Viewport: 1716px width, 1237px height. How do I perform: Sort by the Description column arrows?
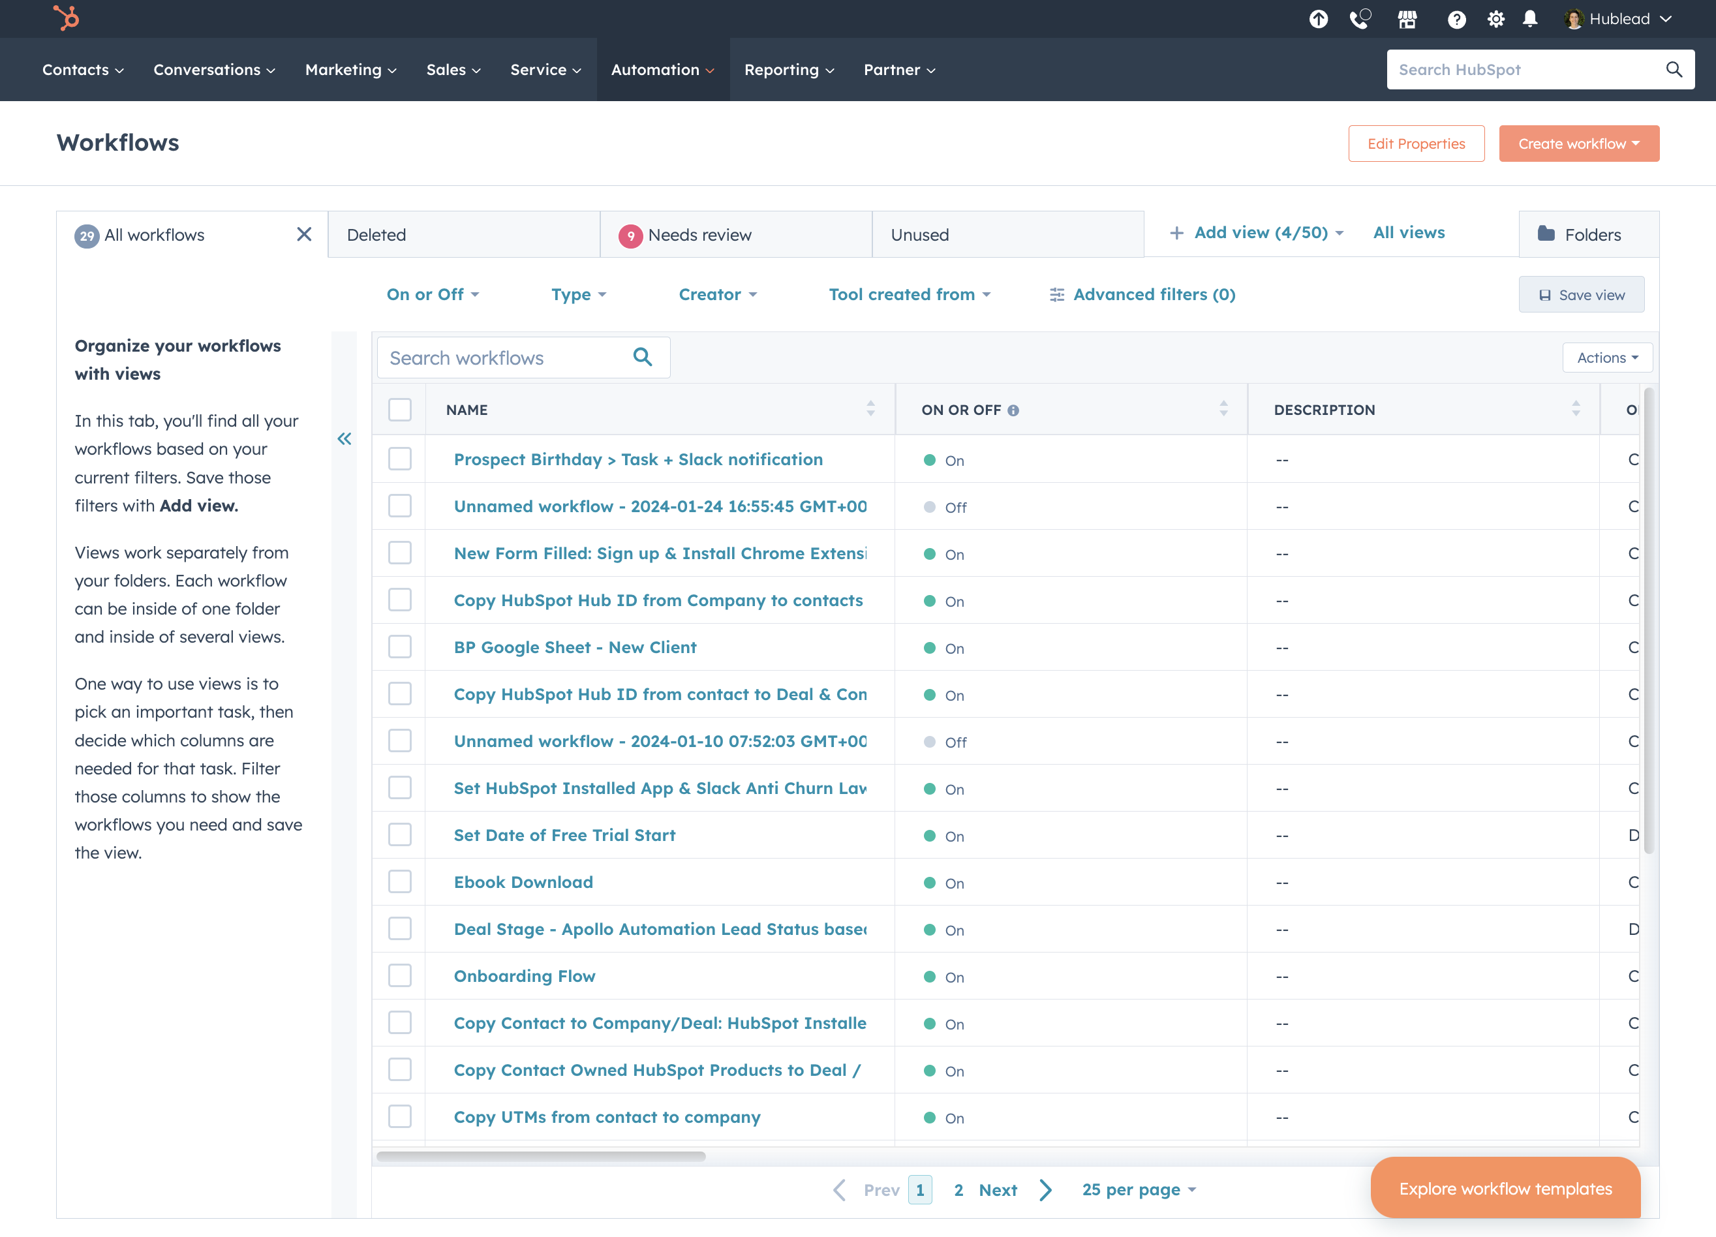(1576, 409)
